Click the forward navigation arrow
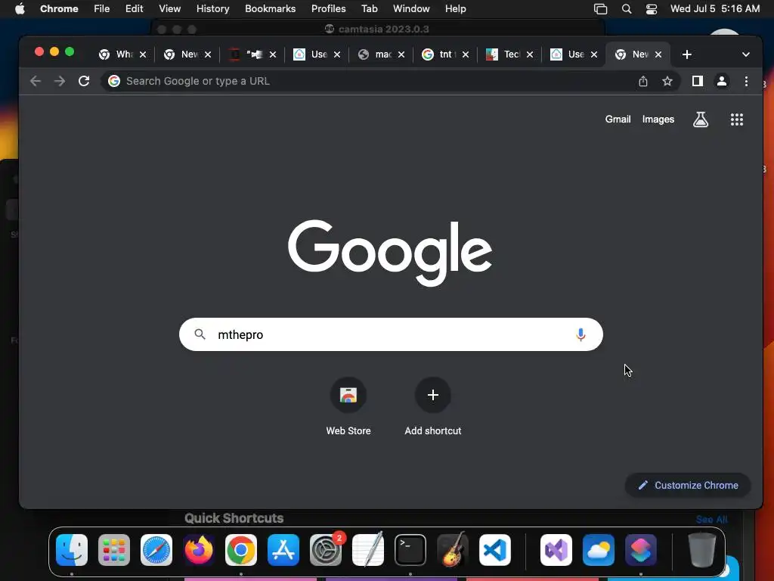 point(60,81)
